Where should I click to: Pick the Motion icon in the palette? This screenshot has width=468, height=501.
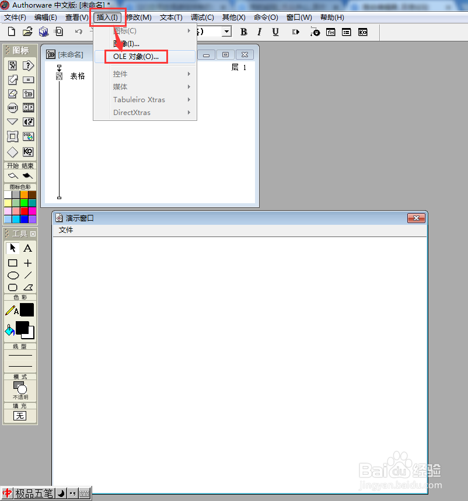(x=12, y=79)
